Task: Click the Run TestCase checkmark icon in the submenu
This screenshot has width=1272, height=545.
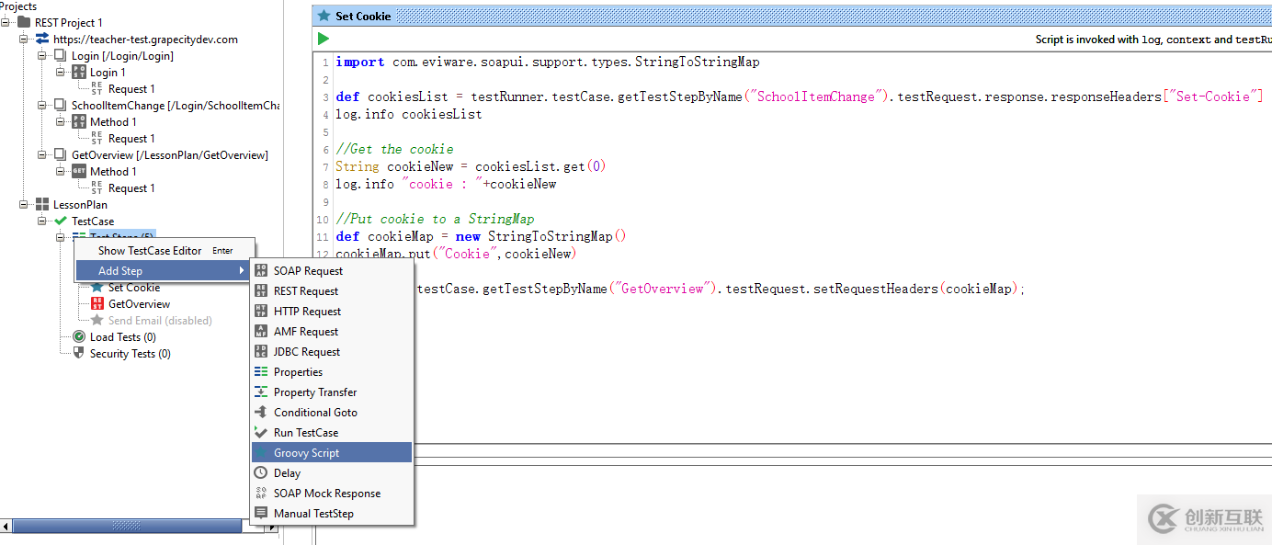Action: coord(261,432)
